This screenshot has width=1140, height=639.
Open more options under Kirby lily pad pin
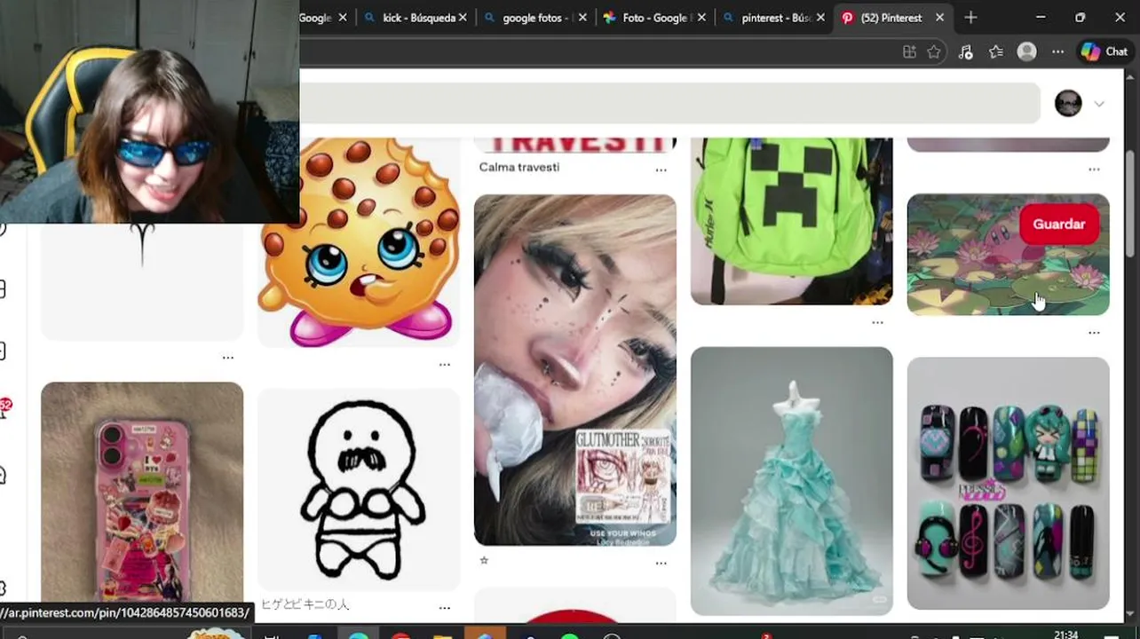(1094, 333)
